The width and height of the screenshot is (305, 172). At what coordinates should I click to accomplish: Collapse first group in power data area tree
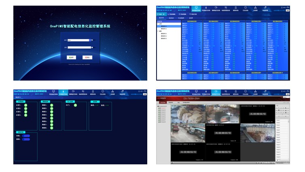coord(158,24)
